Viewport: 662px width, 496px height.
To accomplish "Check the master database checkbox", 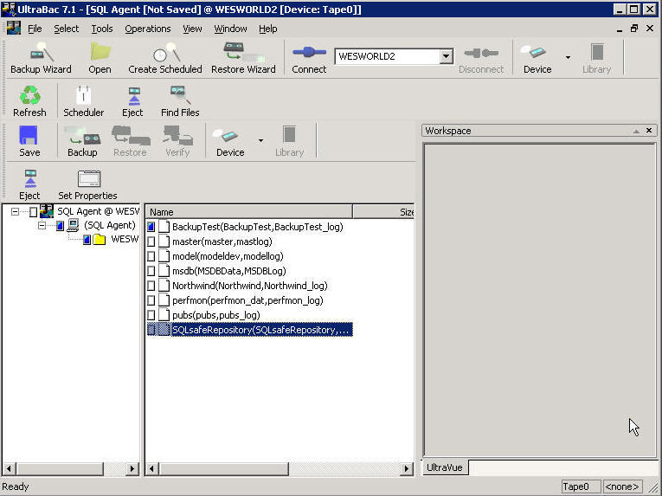I will click(151, 242).
